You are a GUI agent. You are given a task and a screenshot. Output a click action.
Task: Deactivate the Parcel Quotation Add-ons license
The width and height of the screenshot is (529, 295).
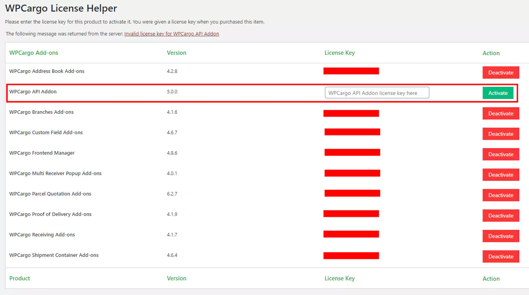500,195
